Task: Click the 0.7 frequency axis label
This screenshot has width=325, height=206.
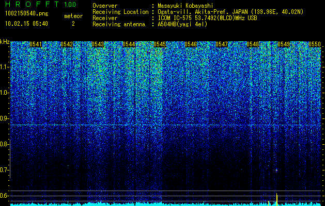Action: coord(4,170)
